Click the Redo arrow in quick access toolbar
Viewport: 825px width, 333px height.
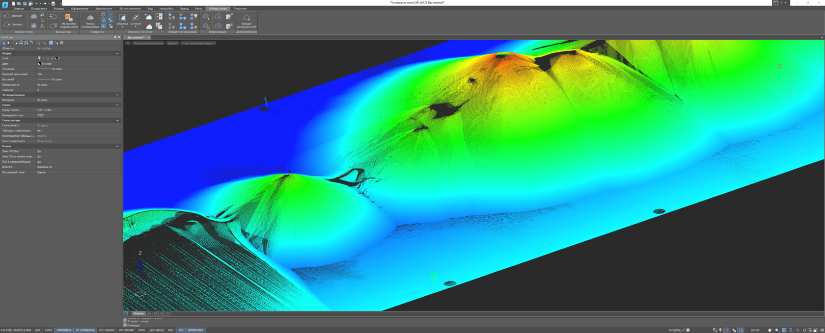(45, 3)
